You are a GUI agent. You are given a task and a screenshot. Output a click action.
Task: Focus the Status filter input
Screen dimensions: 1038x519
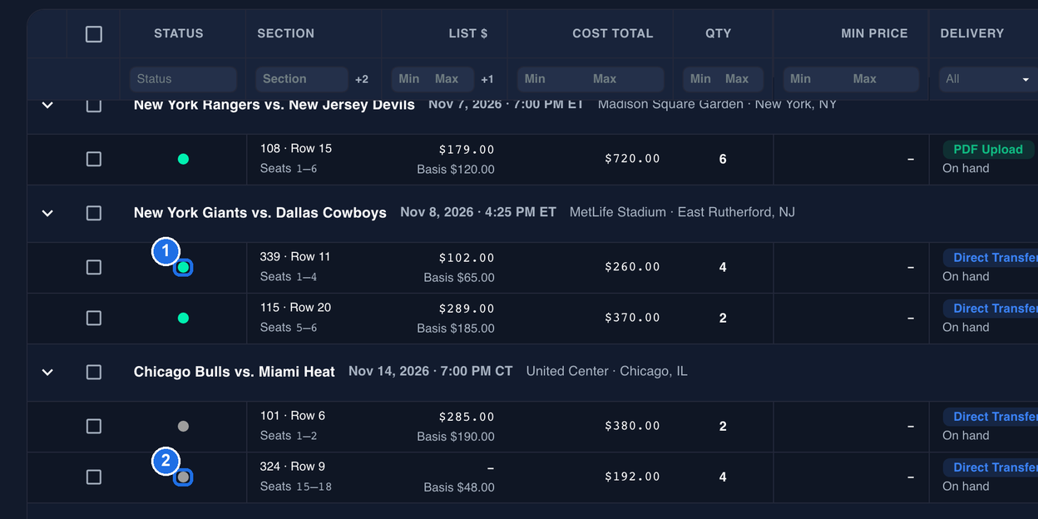coord(183,79)
